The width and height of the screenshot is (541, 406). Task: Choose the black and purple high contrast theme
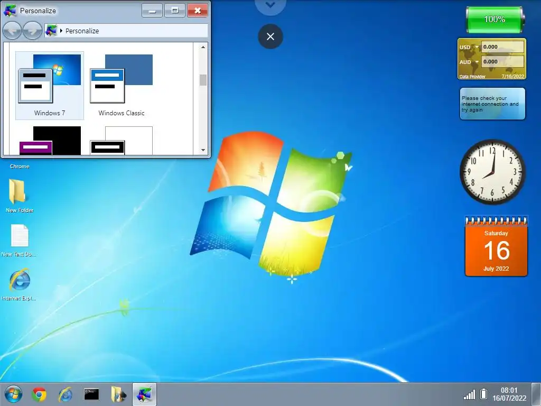click(50, 141)
